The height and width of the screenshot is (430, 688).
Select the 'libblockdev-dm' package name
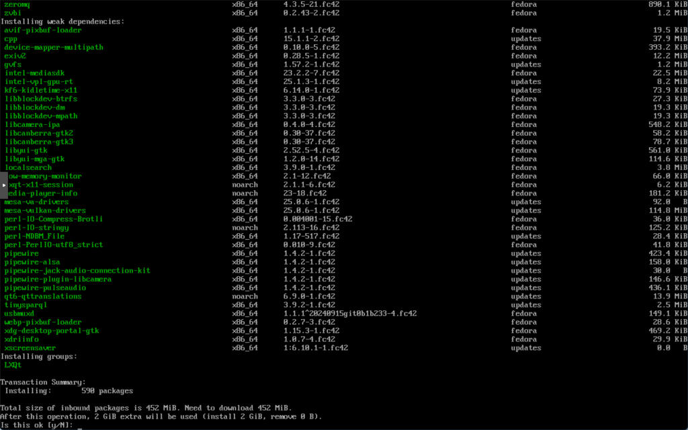35,107
